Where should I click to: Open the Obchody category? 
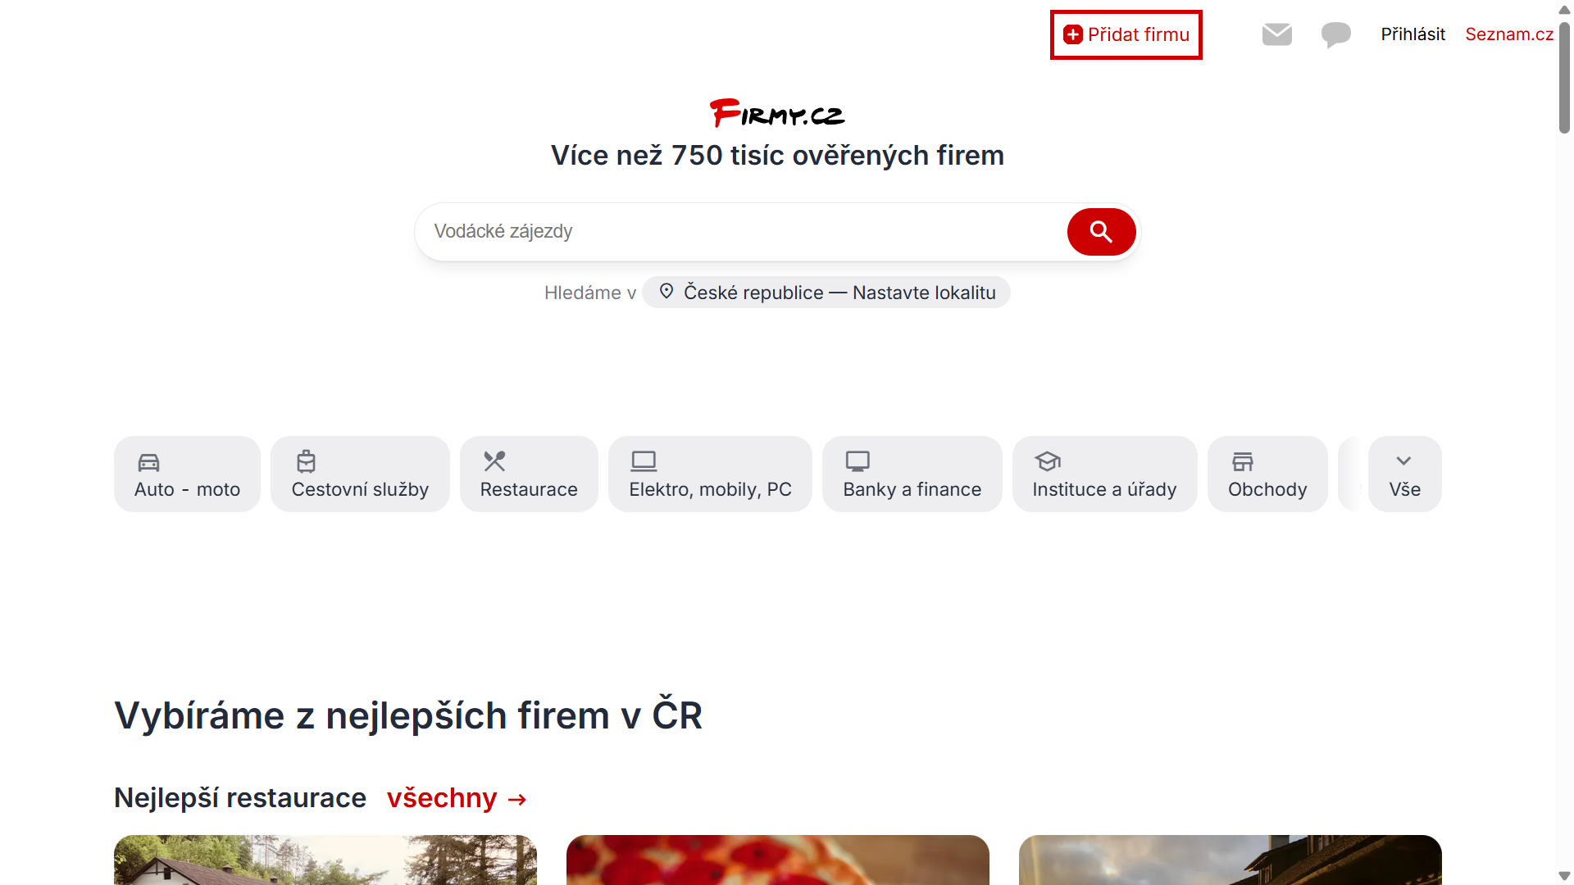click(1267, 474)
